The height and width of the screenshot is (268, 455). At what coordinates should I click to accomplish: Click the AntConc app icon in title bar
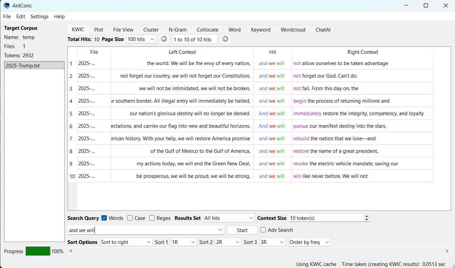coord(6,5)
